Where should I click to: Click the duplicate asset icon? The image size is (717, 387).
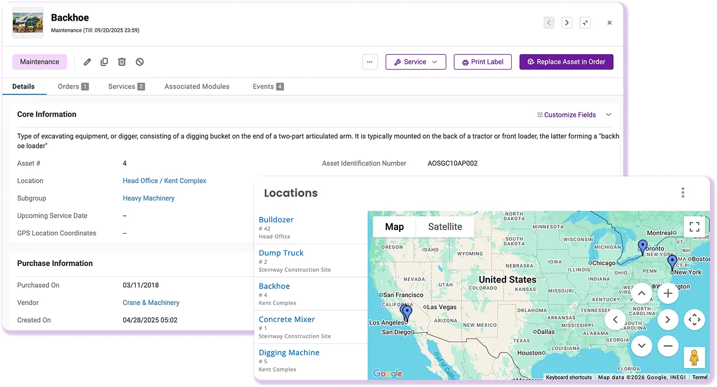tap(104, 61)
